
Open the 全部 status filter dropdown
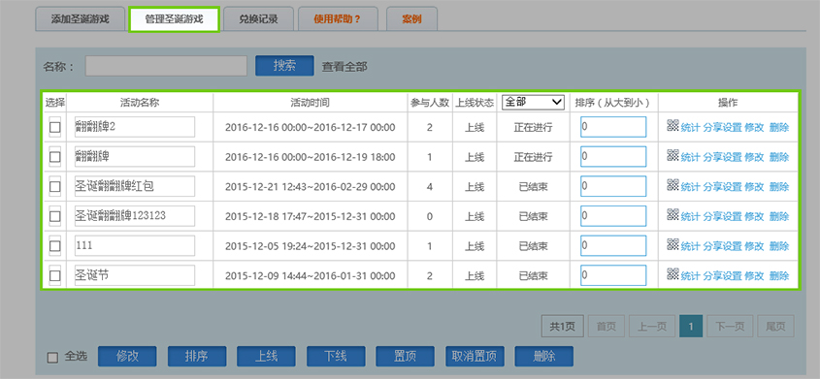tap(533, 103)
